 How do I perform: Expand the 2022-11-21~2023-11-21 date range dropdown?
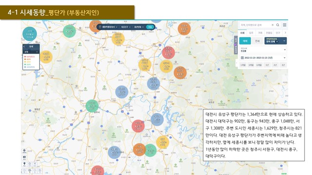pos(263,58)
